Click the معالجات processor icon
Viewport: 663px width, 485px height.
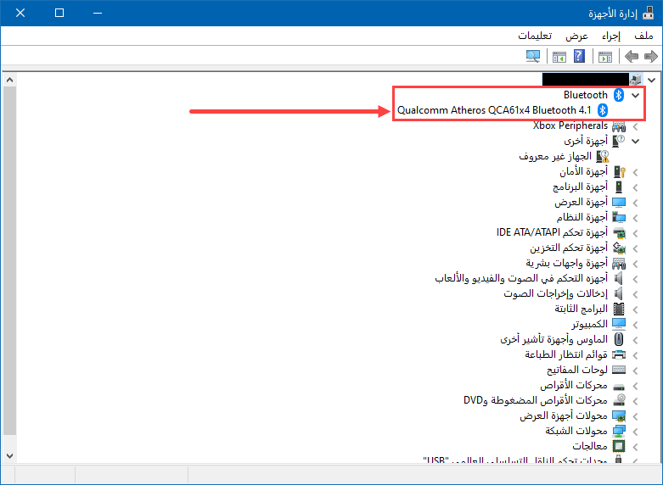619,446
